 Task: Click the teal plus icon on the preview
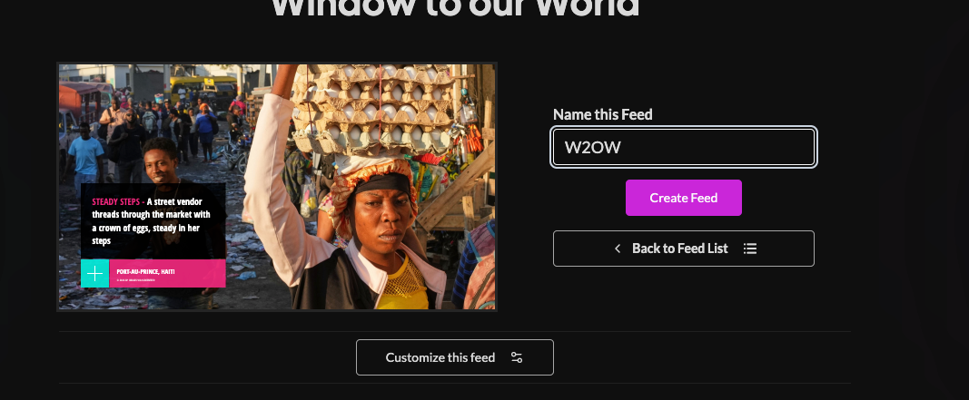94,273
